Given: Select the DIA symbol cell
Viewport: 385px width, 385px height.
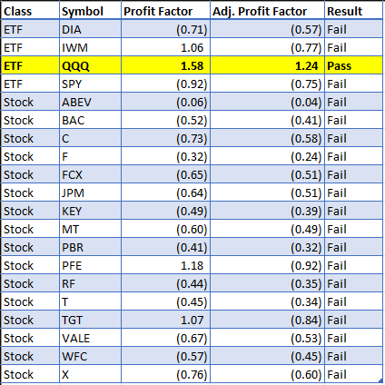Looking at the screenshot, I should (x=90, y=29).
